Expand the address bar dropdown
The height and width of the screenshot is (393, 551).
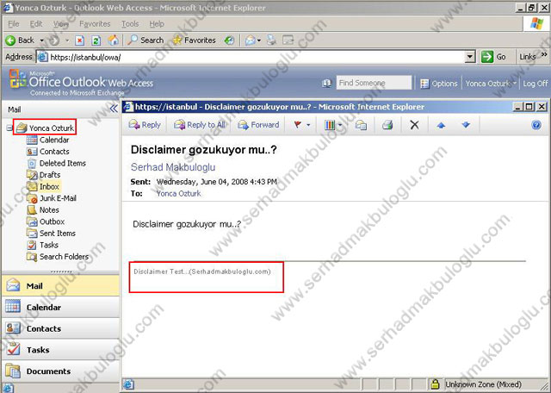tap(470, 57)
